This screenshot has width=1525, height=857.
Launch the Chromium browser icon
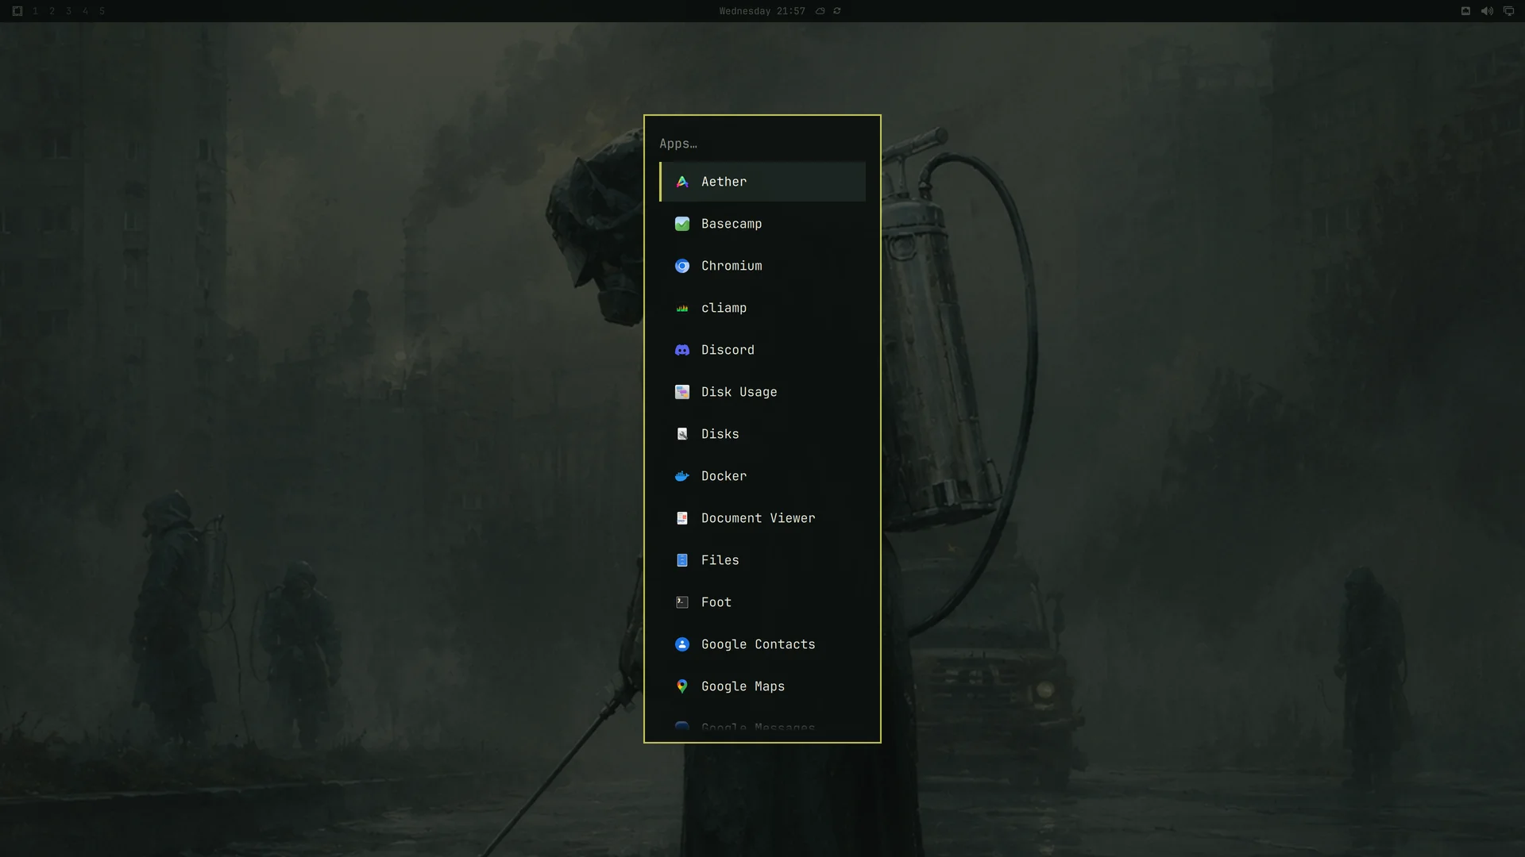[x=681, y=266]
